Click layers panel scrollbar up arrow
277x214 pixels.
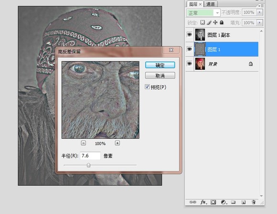pos(261,31)
